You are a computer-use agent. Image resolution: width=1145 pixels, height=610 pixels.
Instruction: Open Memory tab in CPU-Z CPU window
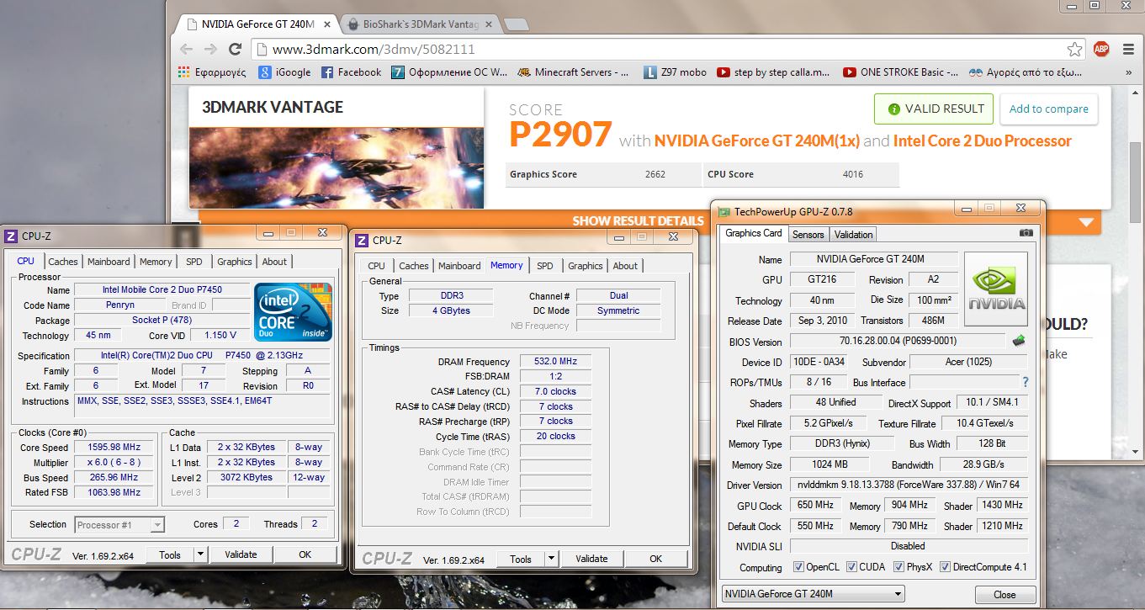pyautogui.click(x=156, y=262)
